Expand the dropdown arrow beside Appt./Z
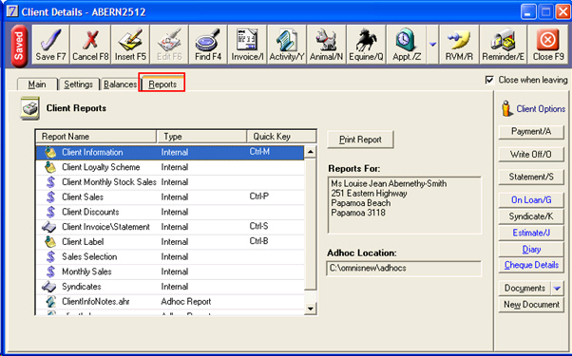Image resolution: width=572 pixels, height=356 pixels. (x=432, y=45)
